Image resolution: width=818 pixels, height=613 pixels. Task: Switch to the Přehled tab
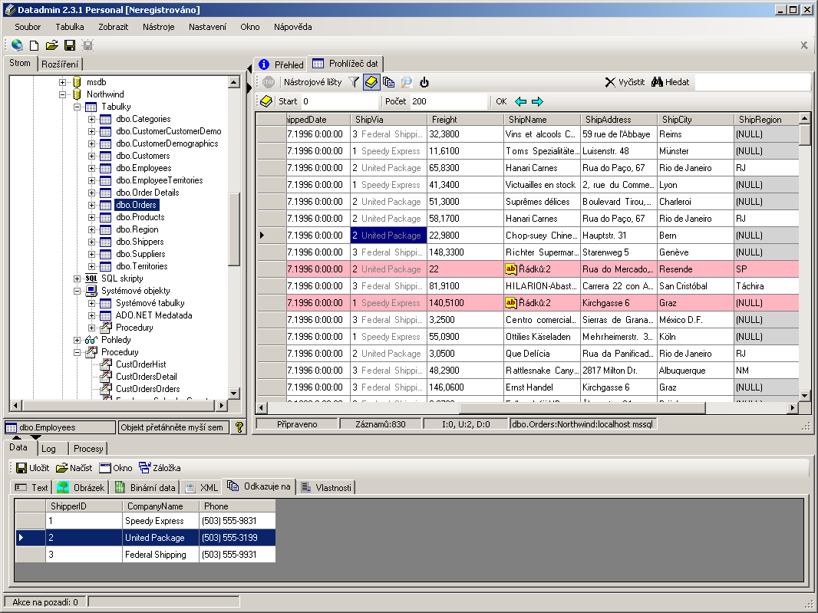(x=281, y=64)
